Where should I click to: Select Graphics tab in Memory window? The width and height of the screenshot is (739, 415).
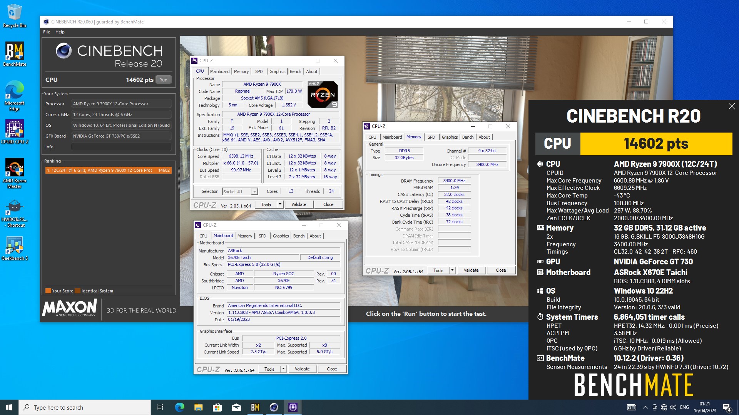tap(450, 137)
